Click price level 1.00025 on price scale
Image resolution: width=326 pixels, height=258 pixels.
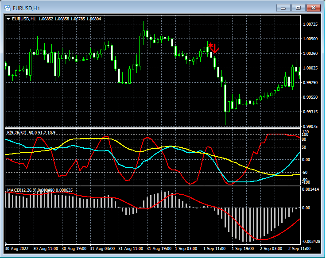tap(310, 68)
